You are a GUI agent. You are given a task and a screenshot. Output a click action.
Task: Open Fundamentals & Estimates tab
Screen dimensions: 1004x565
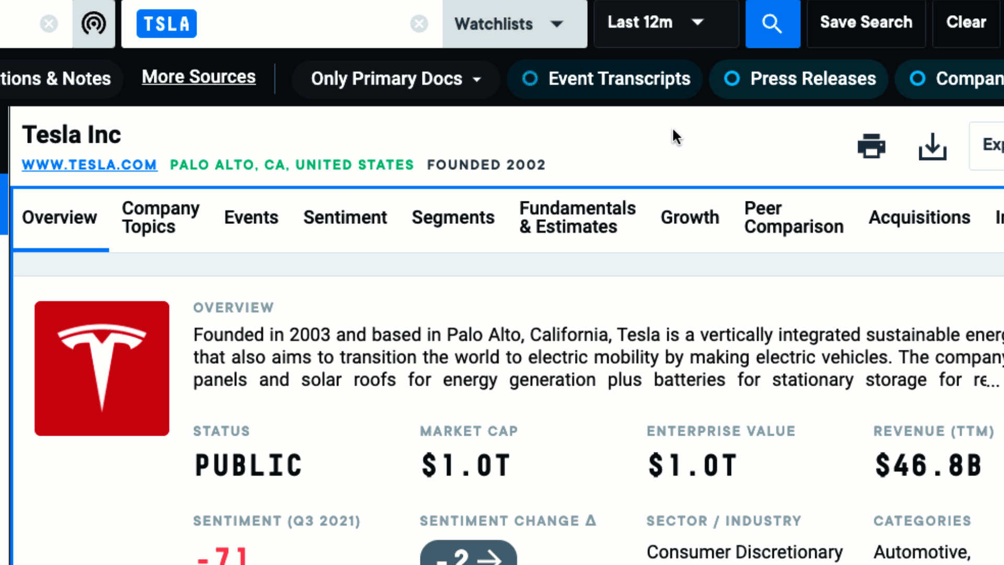(577, 218)
